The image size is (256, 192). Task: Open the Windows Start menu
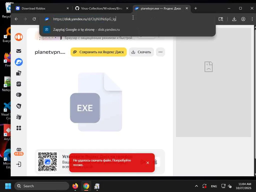8,186
